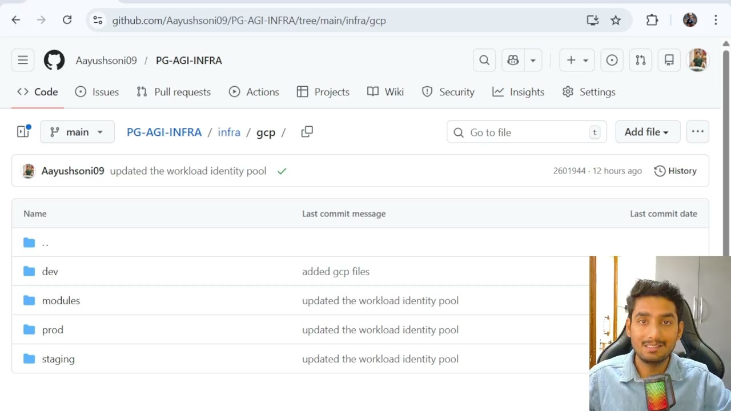This screenshot has height=411, width=731.
Task: Open GitHub search
Action: [484, 60]
